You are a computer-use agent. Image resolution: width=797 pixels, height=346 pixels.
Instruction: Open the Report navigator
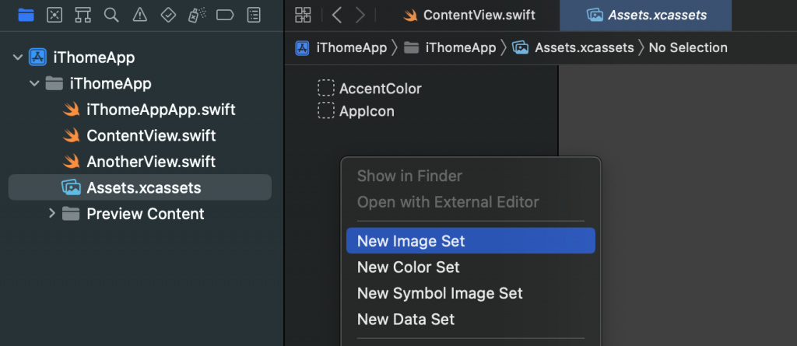point(254,14)
